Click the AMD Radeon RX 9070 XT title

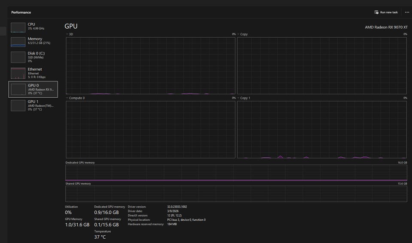pos(386,27)
